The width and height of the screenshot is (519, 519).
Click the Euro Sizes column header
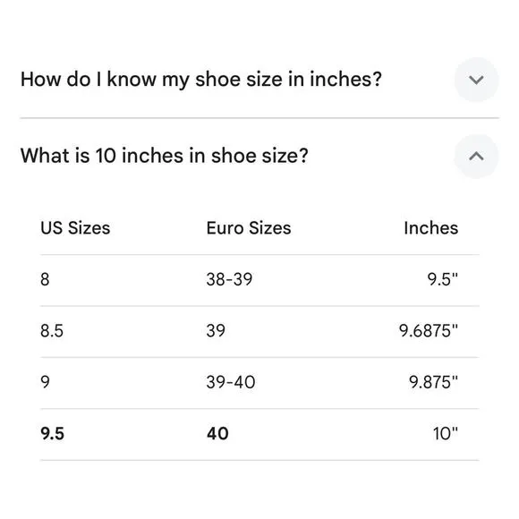click(x=249, y=228)
